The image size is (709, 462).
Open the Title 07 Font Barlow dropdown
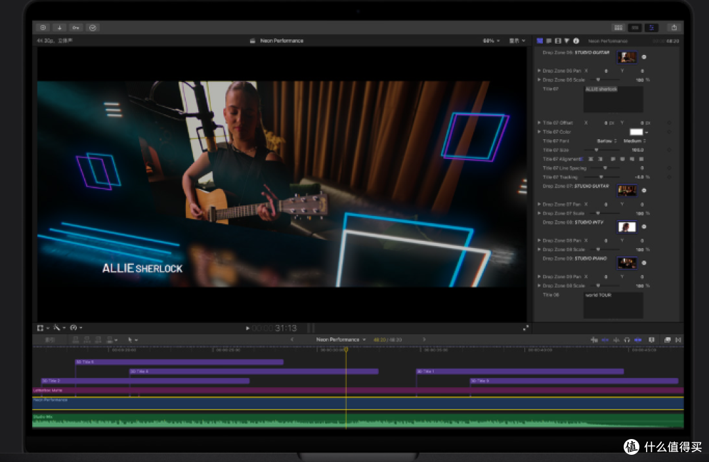click(607, 140)
